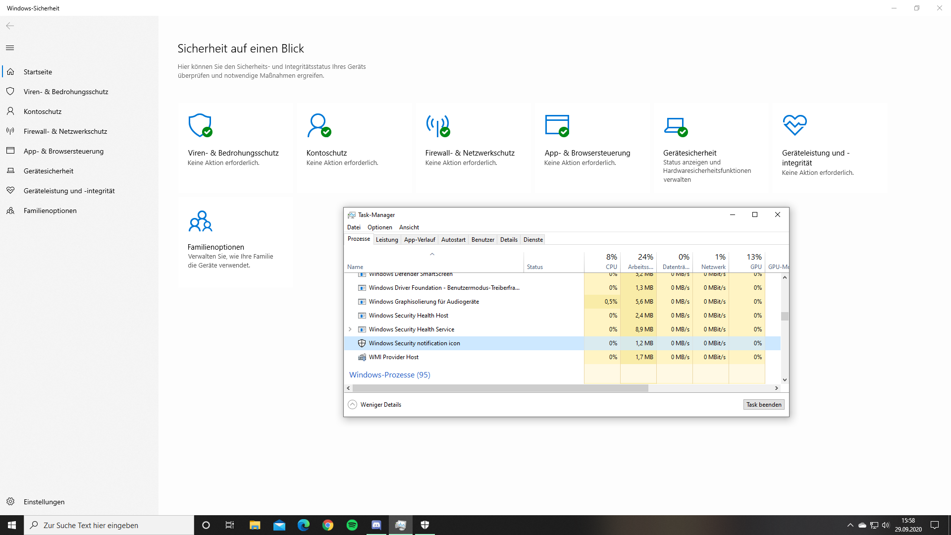
Task: Open Firewall- & Netzwerkschutz antenna tile icon
Action: click(438, 126)
